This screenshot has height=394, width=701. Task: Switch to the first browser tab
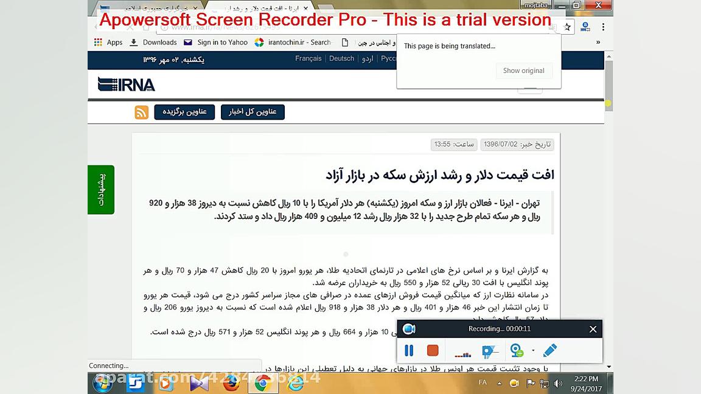point(150,7)
